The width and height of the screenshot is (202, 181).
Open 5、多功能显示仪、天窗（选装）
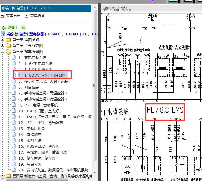[44, 81]
